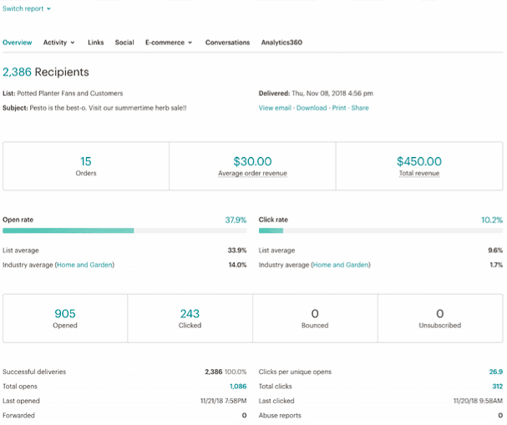This screenshot has height=425, width=507.
Task: Click the $450.00 total revenue value
Action: click(419, 161)
